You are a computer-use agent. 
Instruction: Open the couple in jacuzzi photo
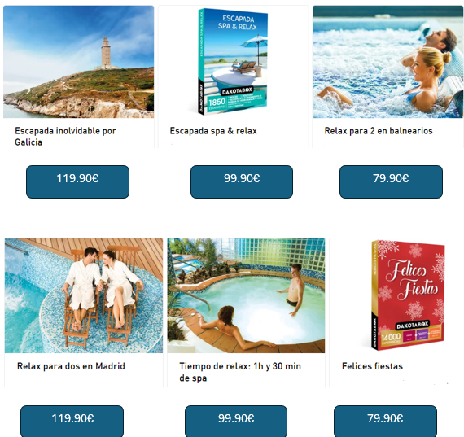pos(388,62)
